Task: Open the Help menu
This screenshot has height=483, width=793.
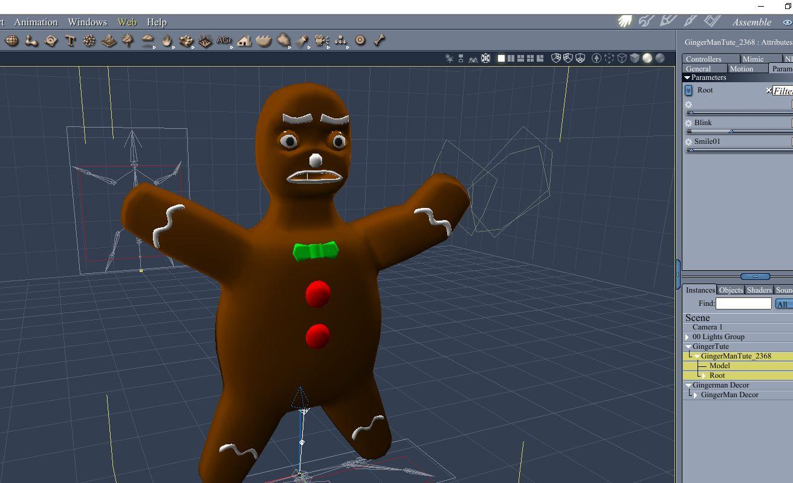Action: [x=157, y=22]
